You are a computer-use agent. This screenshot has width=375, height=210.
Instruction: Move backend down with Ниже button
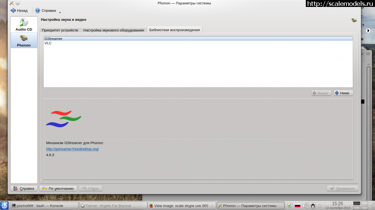343,93
